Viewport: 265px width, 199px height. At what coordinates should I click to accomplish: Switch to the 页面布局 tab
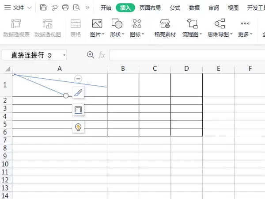[150, 8]
